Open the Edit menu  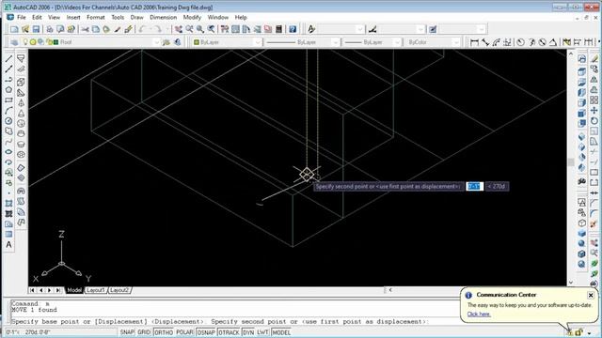[x=37, y=17]
